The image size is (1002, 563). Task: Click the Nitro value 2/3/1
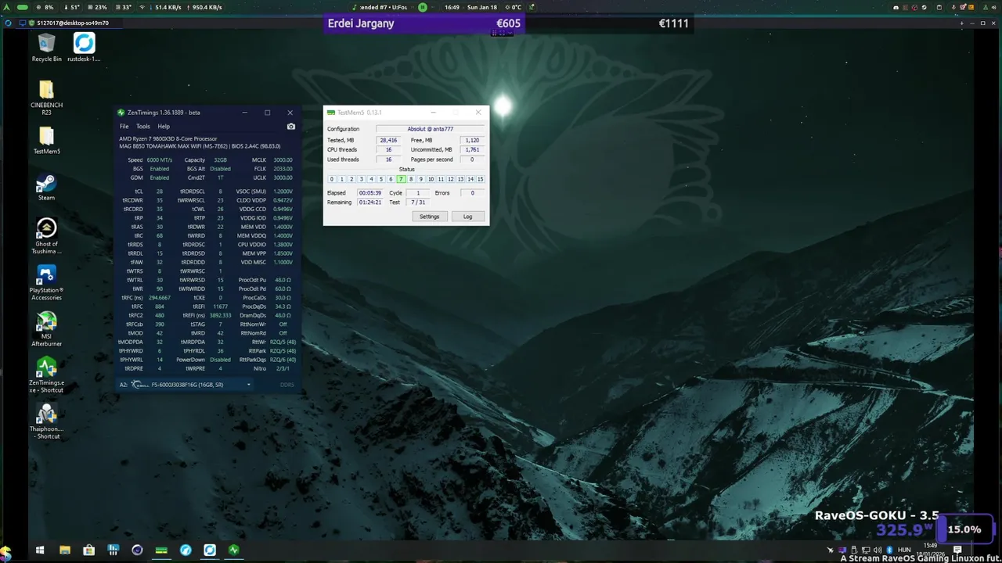[283, 368]
